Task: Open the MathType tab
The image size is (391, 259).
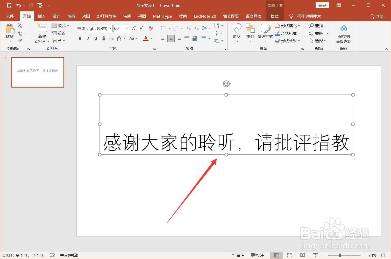Action: click(162, 16)
